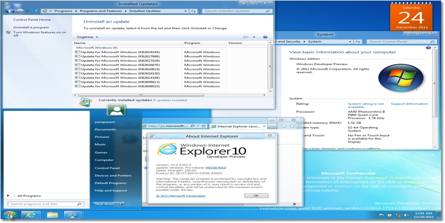
Task: Open Organize dropdown in Installed Updates
Action: pos(88,37)
